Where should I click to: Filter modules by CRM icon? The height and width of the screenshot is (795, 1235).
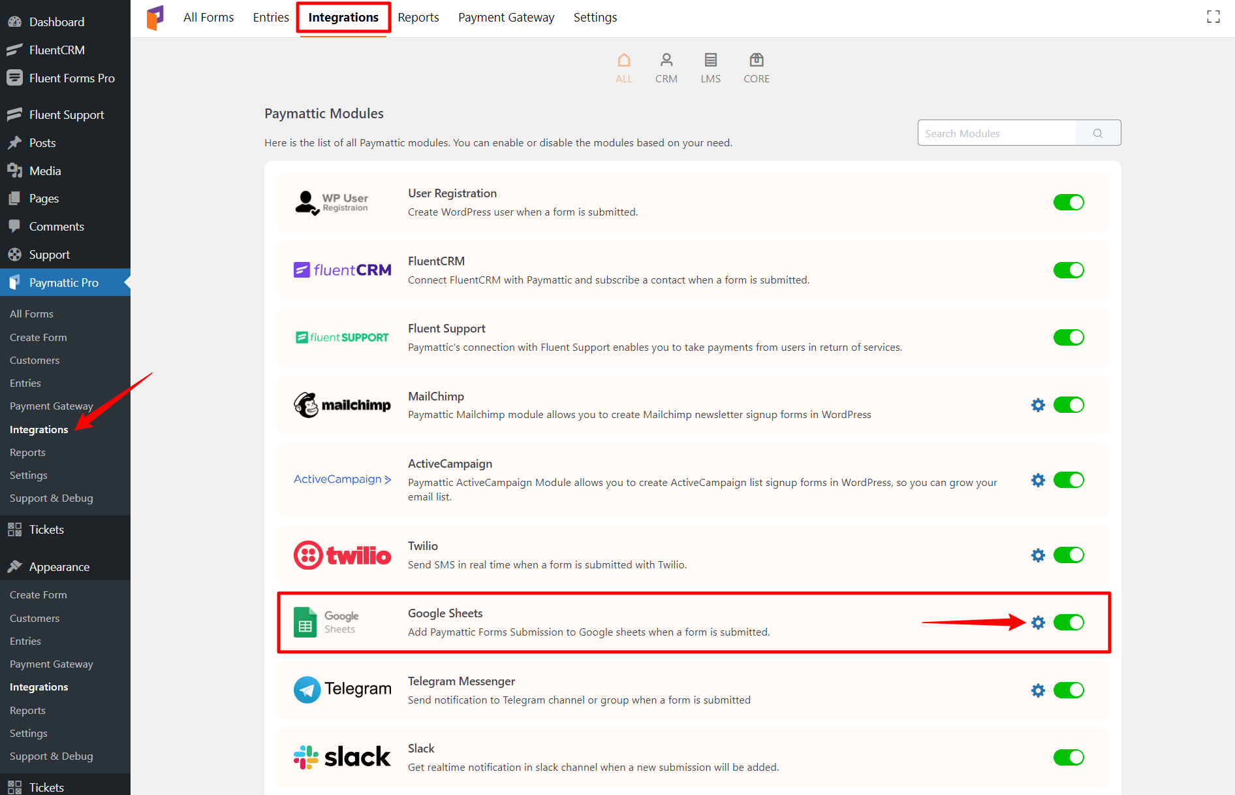pos(666,60)
